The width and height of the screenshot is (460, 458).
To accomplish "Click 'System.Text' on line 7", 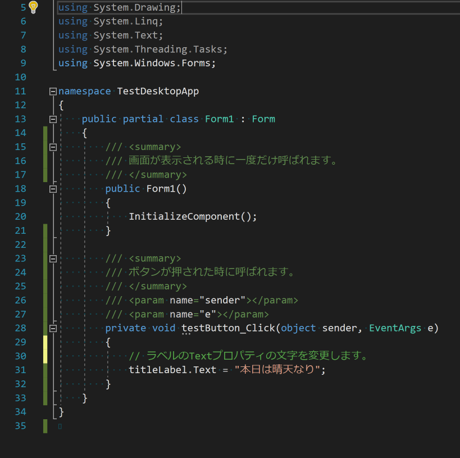I will (x=125, y=35).
